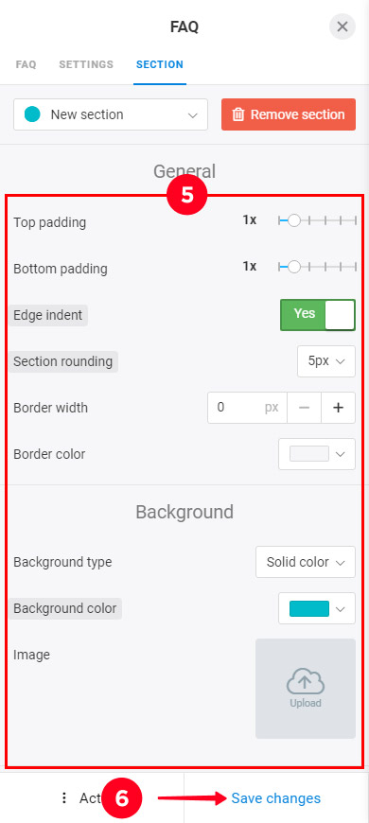369x823 pixels.
Task: Select the SECTION tab
Action: pos(160,65)
